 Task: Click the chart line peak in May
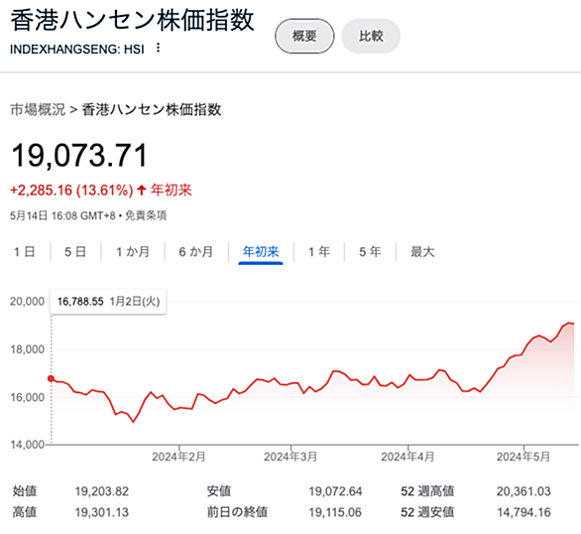[x=569, y=323]
